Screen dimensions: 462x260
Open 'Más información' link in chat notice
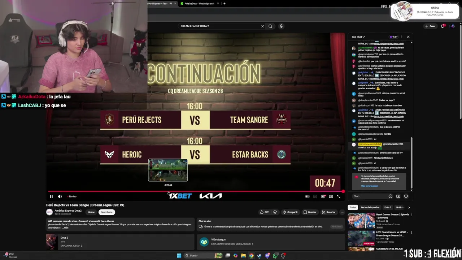[369, 186]
